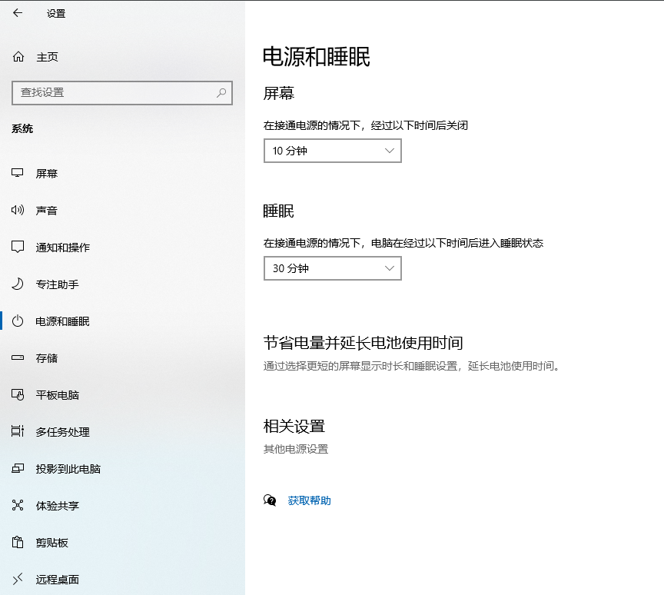This screenshot has width=664, height=595.
Task: Open Notifications & actions (通知和操作) settings
Action: (x=62, y=247)
